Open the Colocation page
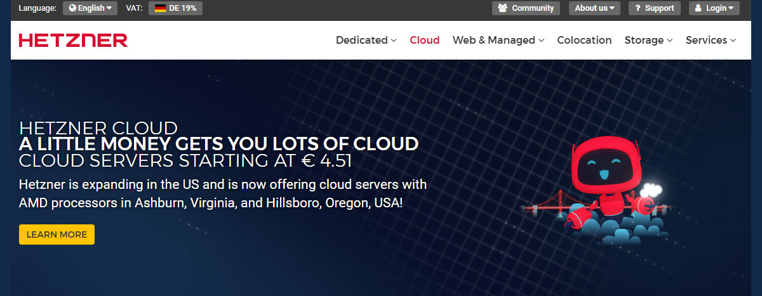This screenshot has height=296, width=762. 584,40
